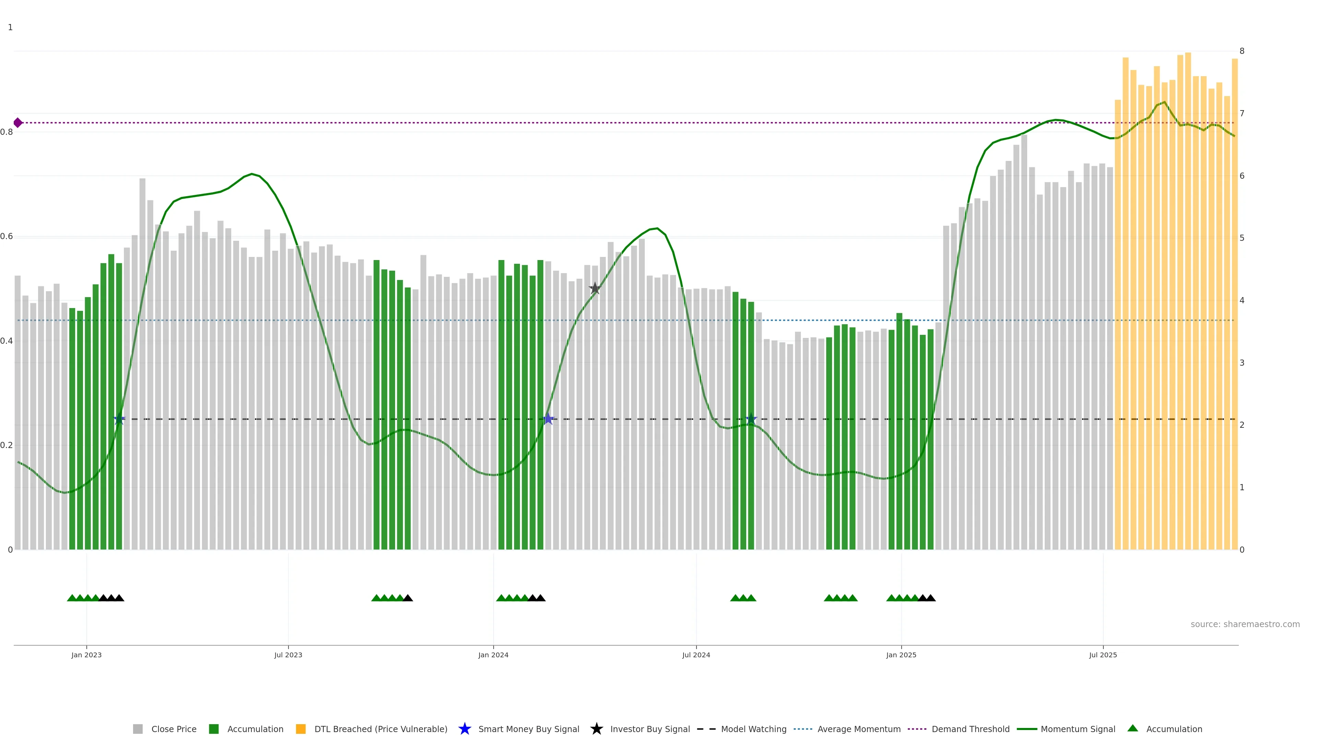Image resolution: width=1317 pixels, height=741 pixels.
Task: Click the blue Smart Money star near Jan 2024
Action: click(x=548, y=419)
